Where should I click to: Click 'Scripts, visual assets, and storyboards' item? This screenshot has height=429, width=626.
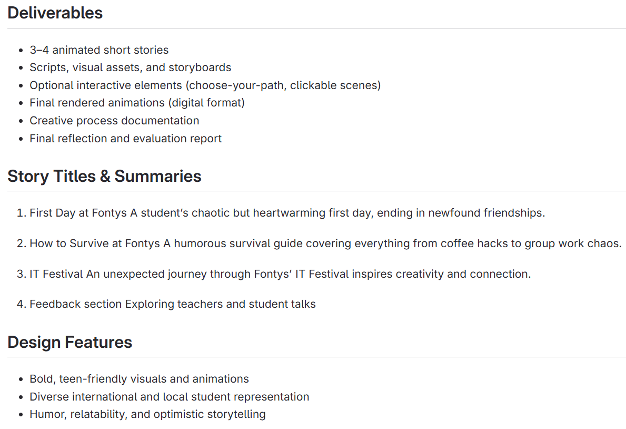pyautogui.click(x=130, y=67)
